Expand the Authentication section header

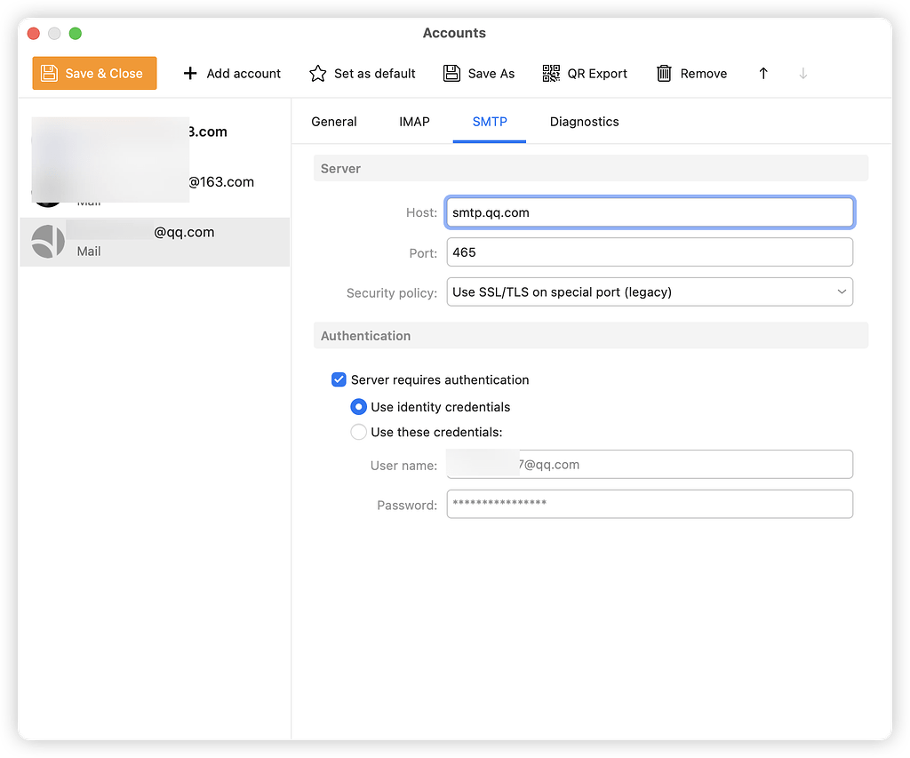click(365, 336)
